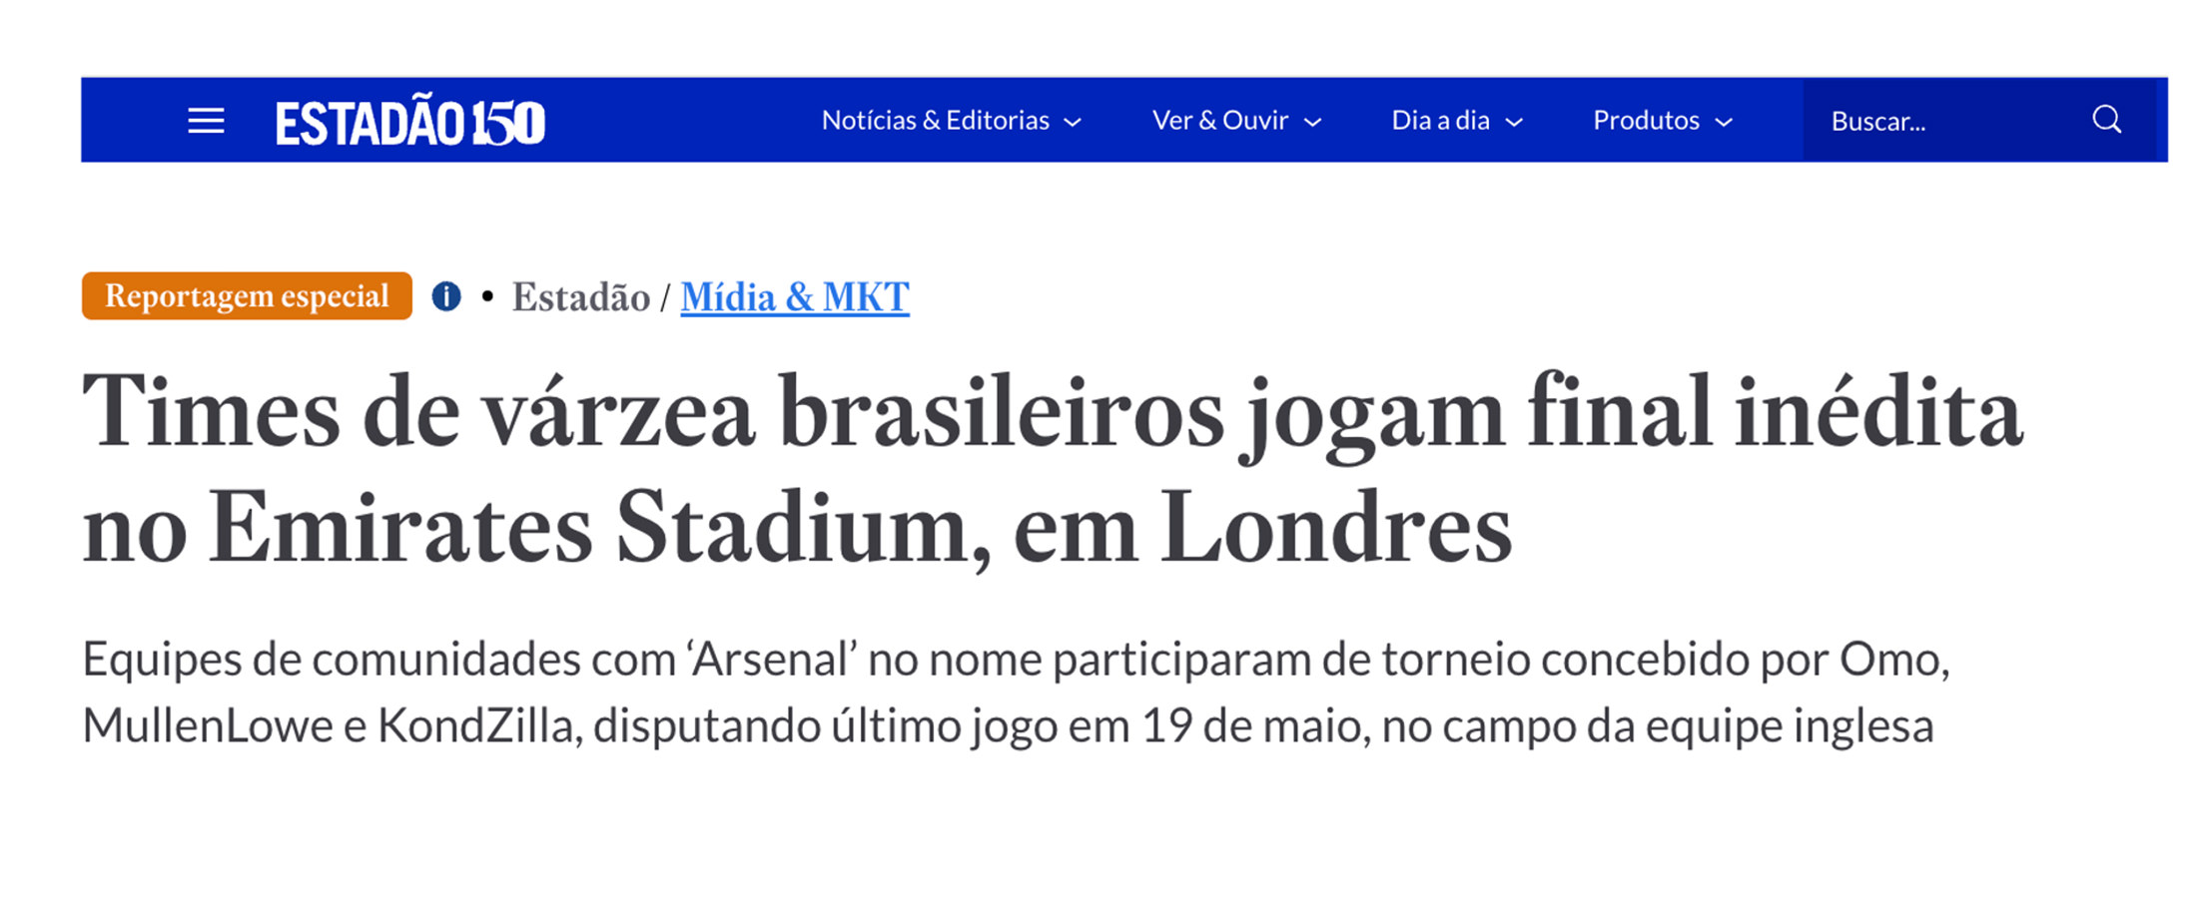Select the Dia a dia menu label
Screen dimensions: 2197x910
click(1440, 121)
